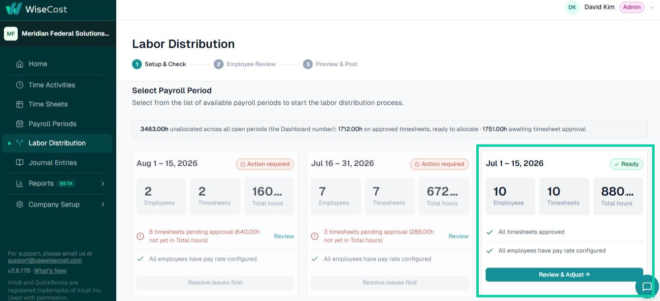This screenshot has height=301, width=660.
Task: Open the chat support bubble icon
Action: click(x=647, y=287)
